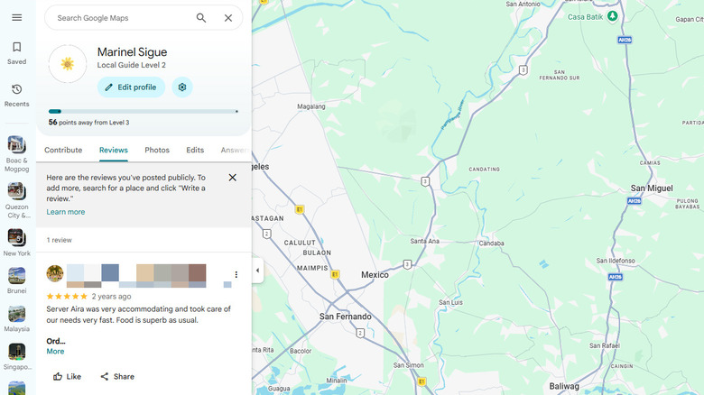Open the hamburger main menu
The image size is (704, 395).
pyautogui.click(x=16, y=17)
